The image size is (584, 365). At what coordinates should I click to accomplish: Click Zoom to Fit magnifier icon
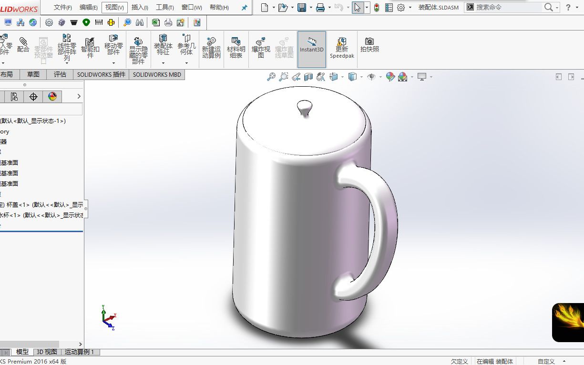pyautogui.click(x=272, y=76)
